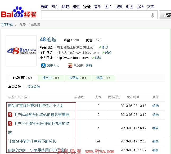Click the 绑定人人 link

pos(53,66)
